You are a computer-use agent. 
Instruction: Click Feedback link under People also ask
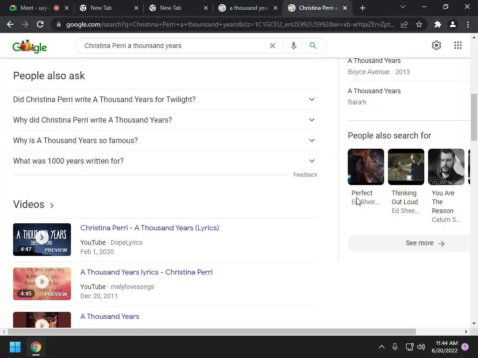point(305,175)
